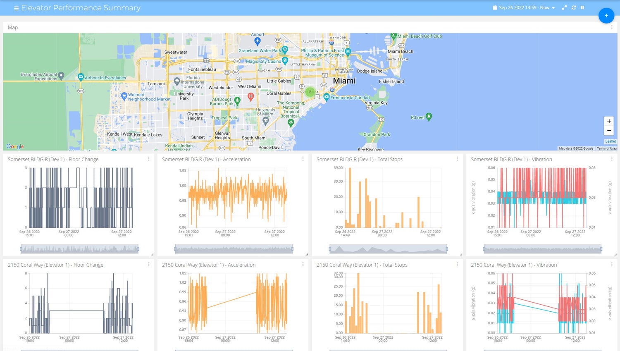Select the University of Miami pin

pyautogui.click(x=266, y=120)
